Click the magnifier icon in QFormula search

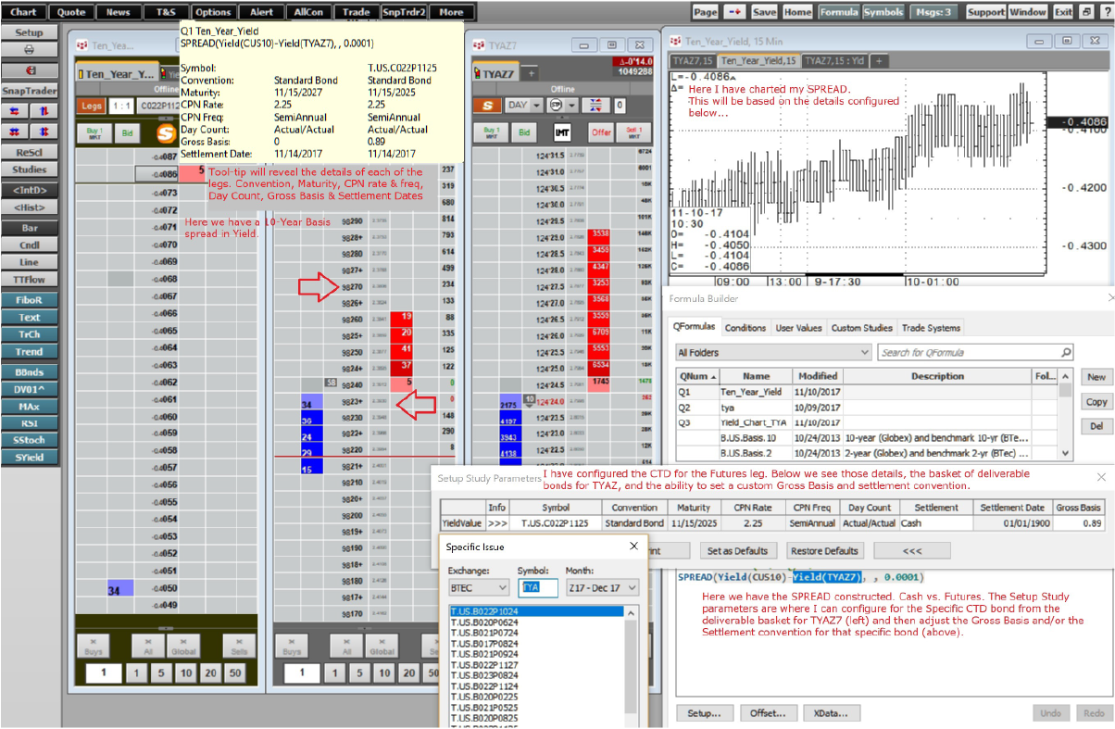(1066, 352)
